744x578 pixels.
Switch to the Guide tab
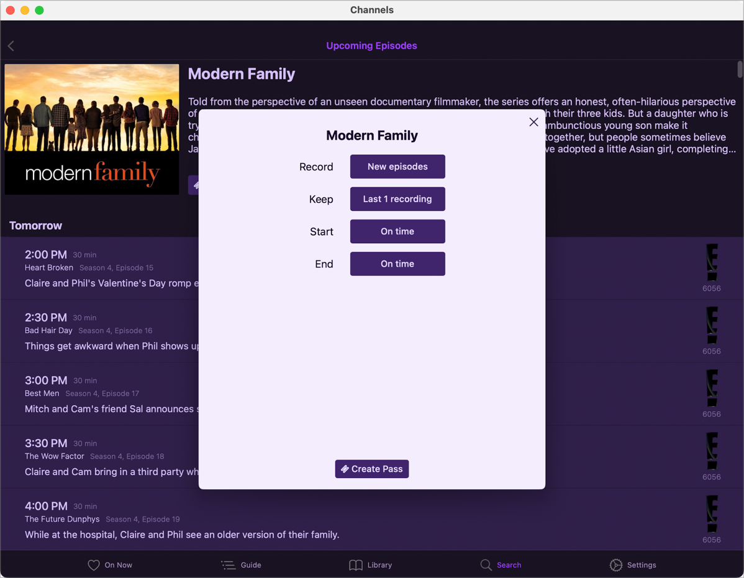(241, 565)
